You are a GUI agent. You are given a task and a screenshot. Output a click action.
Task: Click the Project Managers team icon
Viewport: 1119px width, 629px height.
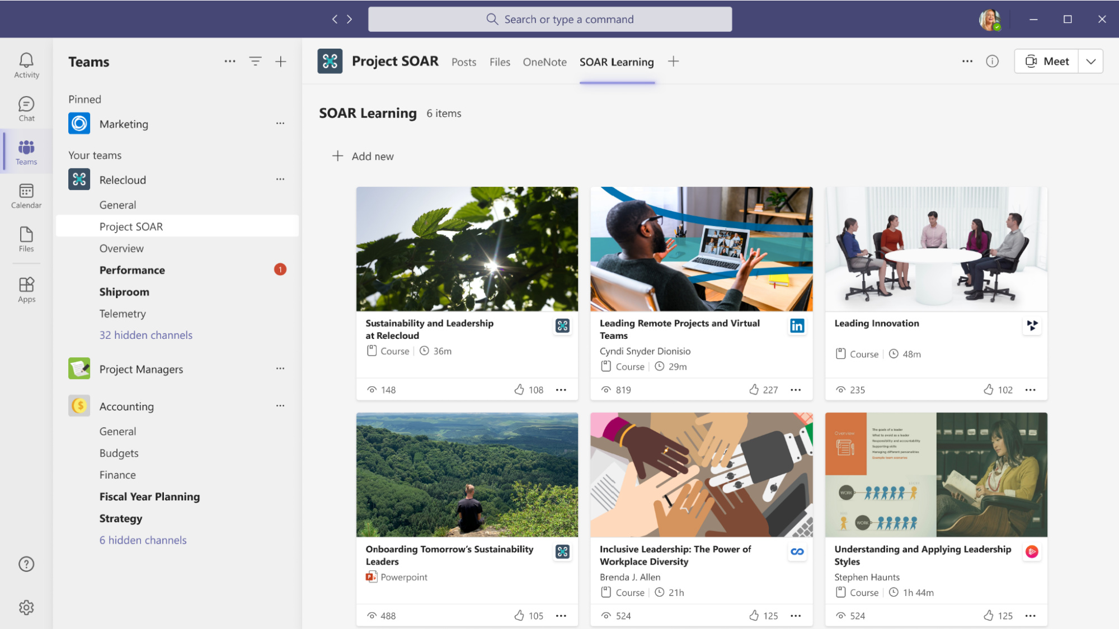[79, 368]
